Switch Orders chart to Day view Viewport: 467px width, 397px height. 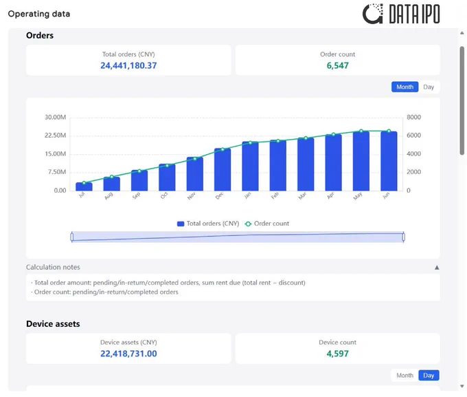coord(429,87)
